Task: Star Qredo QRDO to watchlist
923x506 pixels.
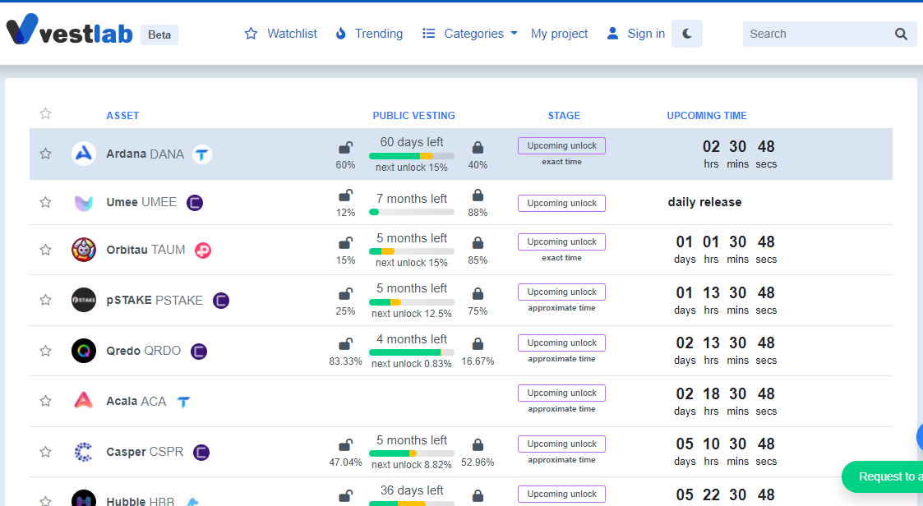Action: [45, 351]
